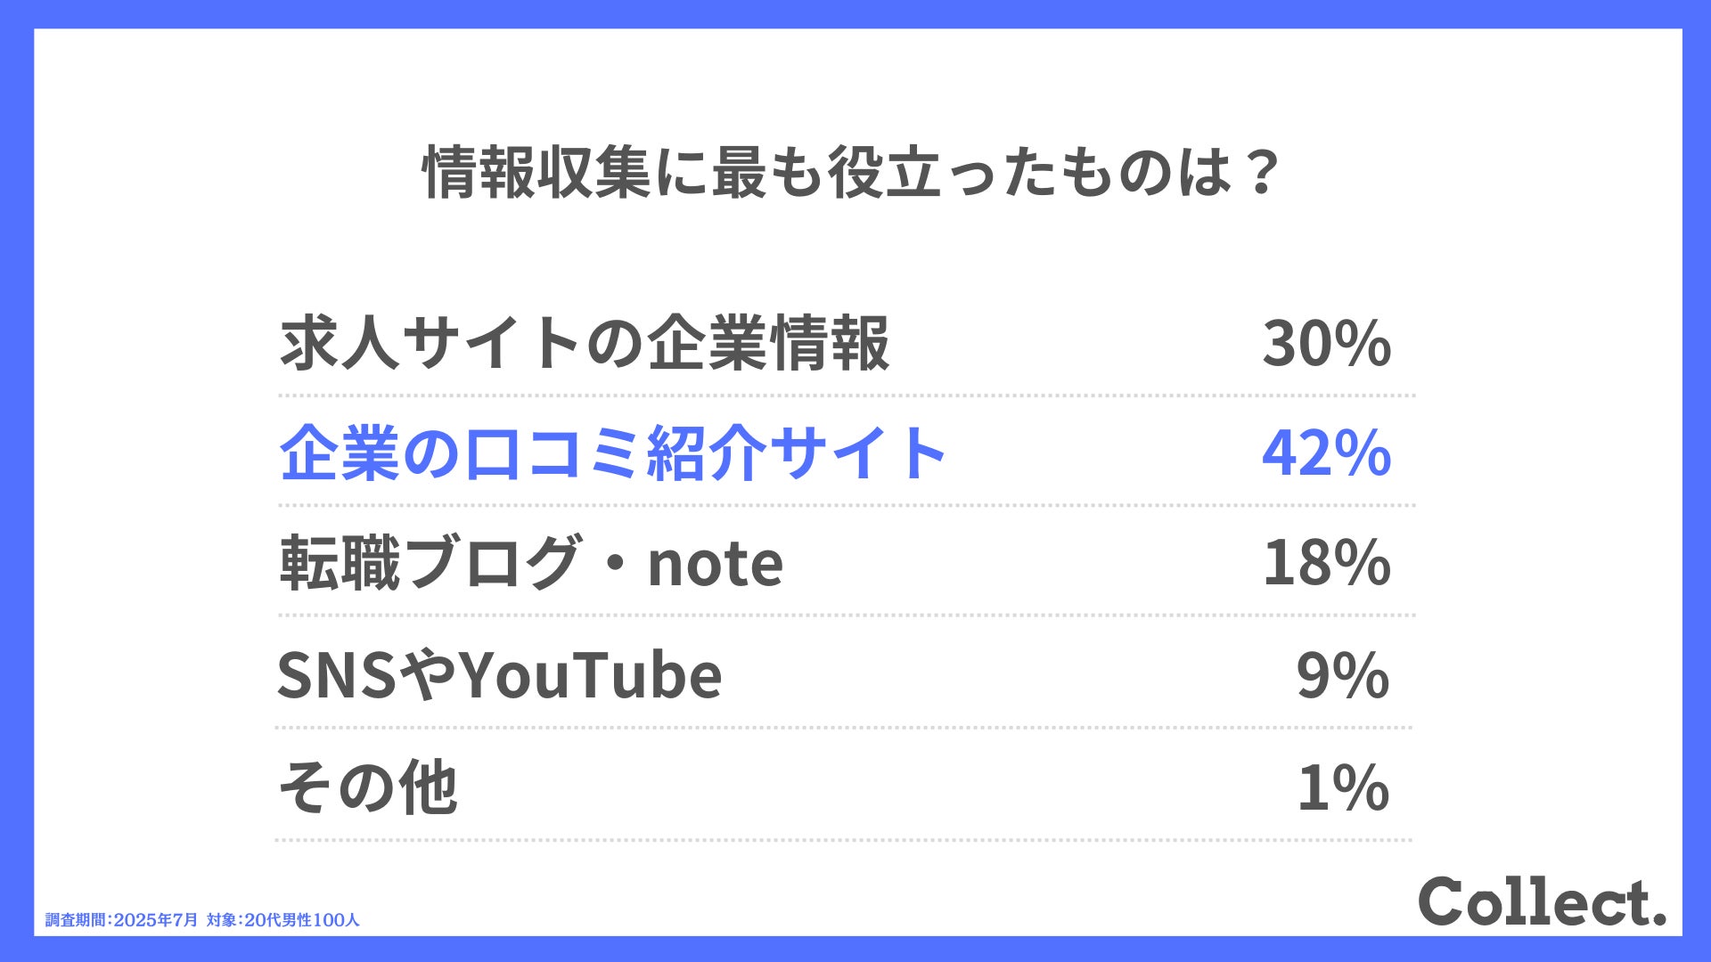Select the SNSやYouTube row label
The width and height of the screenshot is (1711, 962).
500,675
